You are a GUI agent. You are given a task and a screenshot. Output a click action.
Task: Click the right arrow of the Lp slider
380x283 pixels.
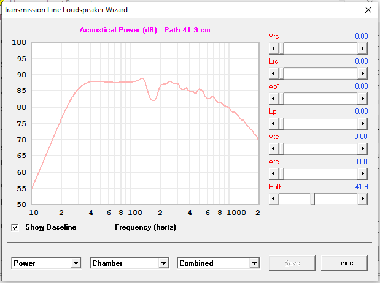click(363, 124)
